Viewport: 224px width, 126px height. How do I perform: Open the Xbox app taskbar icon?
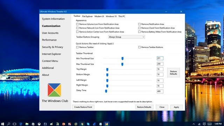tap(39, 124)
